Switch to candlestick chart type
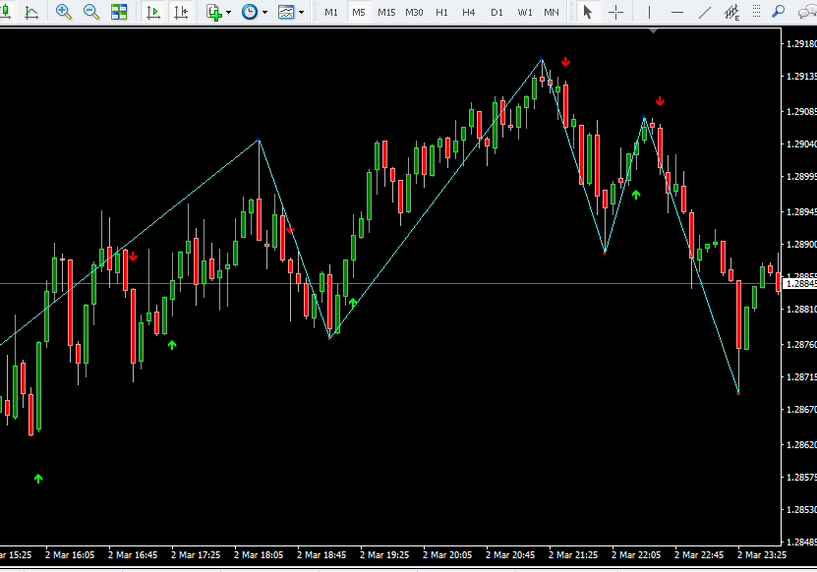This screenshot has width=817, height=572. (x=5, y=12)
